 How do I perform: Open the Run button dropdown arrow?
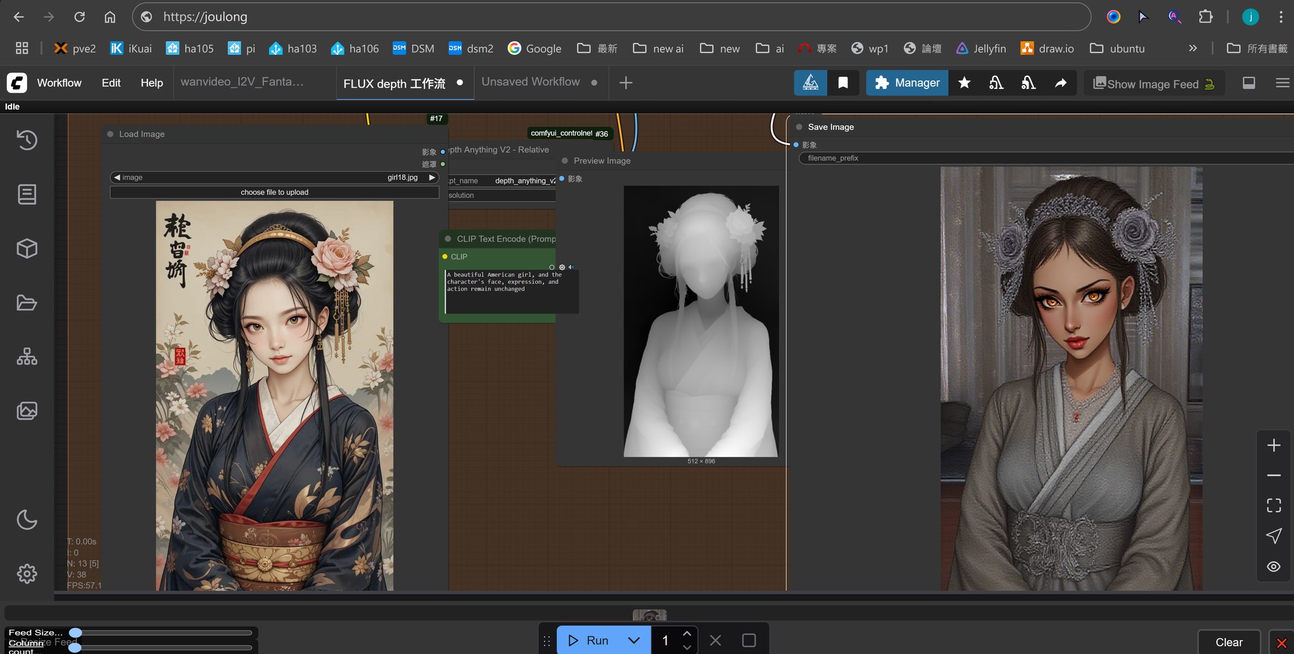(634, 640)
